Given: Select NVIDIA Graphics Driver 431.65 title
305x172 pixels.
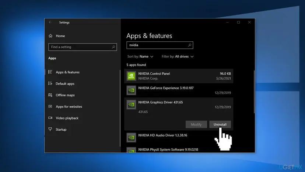Looking at the screenshot, I should tap(161, 102).
